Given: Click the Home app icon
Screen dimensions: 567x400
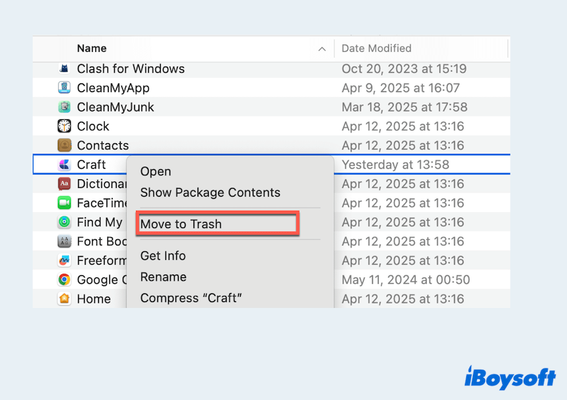Looking at the screenshot, I should pyautogui.click(x=64, y=299).
